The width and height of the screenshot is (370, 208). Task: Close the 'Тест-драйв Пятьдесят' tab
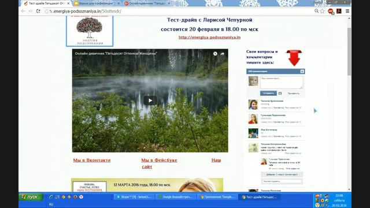point(68,3)
